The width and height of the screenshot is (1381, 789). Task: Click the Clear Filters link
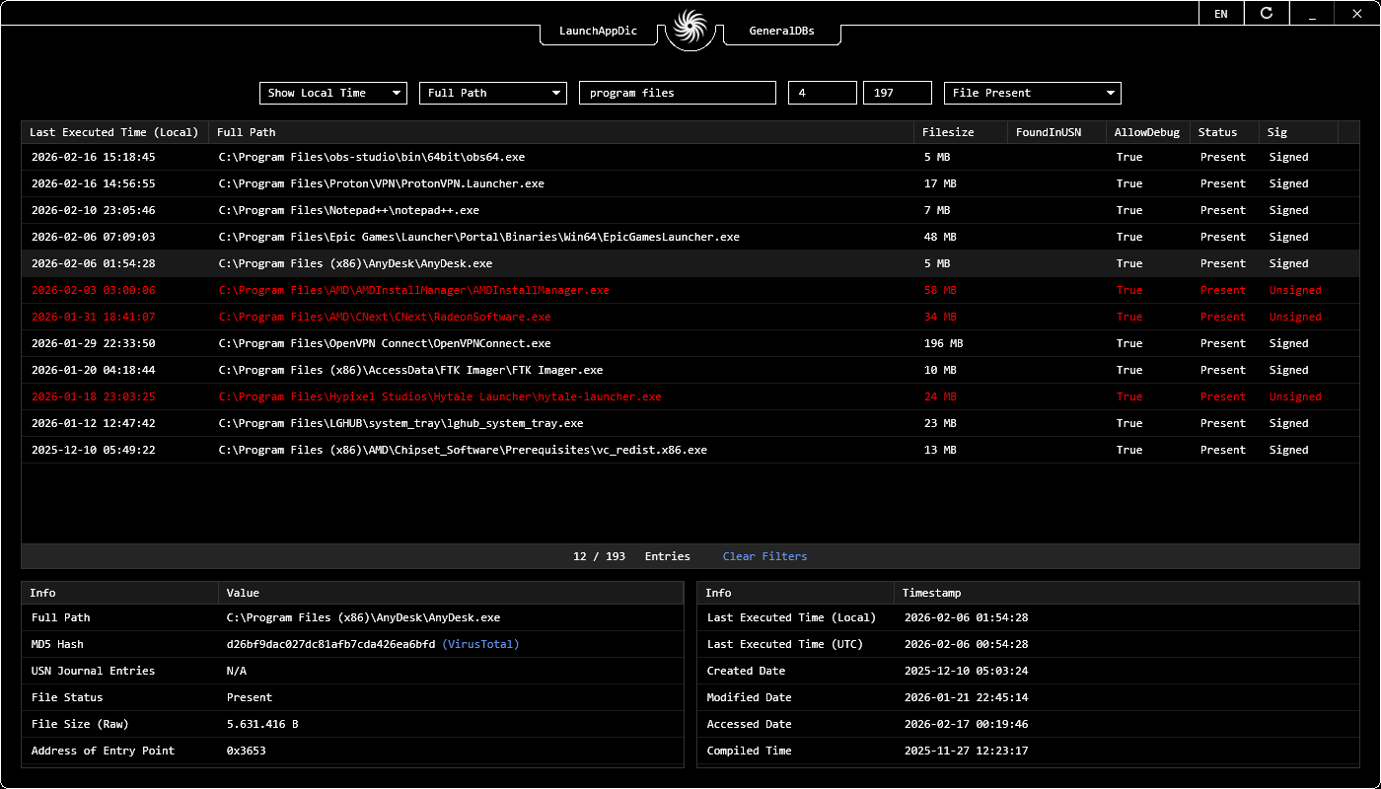point(764,556)
